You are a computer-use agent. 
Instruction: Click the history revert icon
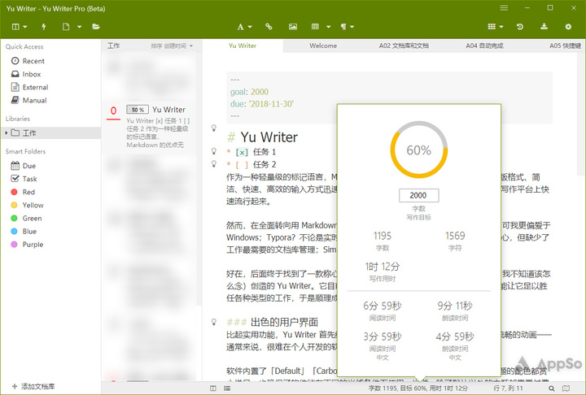[520, 27]
